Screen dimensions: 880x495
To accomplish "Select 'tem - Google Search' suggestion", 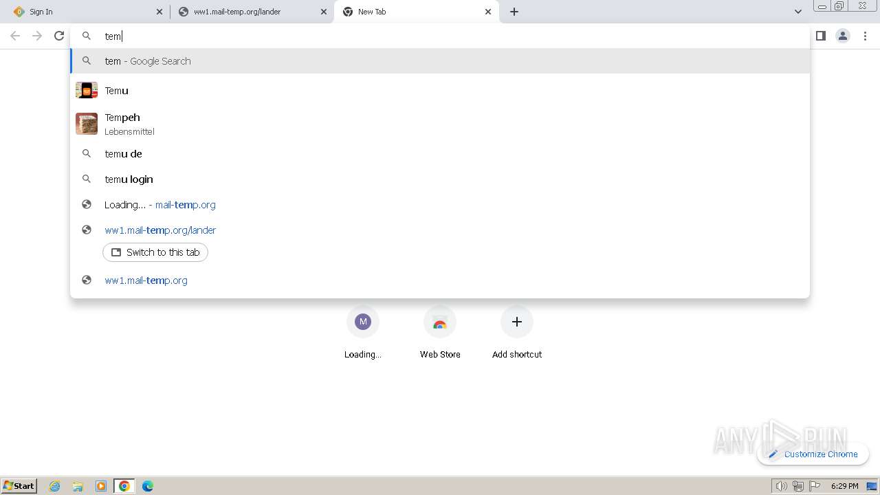I will pyautogui.click(x=440, y=61).
